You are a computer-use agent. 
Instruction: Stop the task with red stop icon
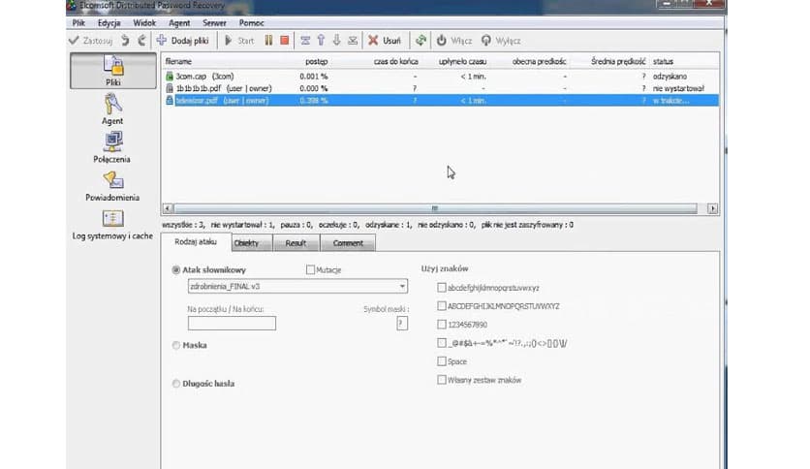click(285, 41)
